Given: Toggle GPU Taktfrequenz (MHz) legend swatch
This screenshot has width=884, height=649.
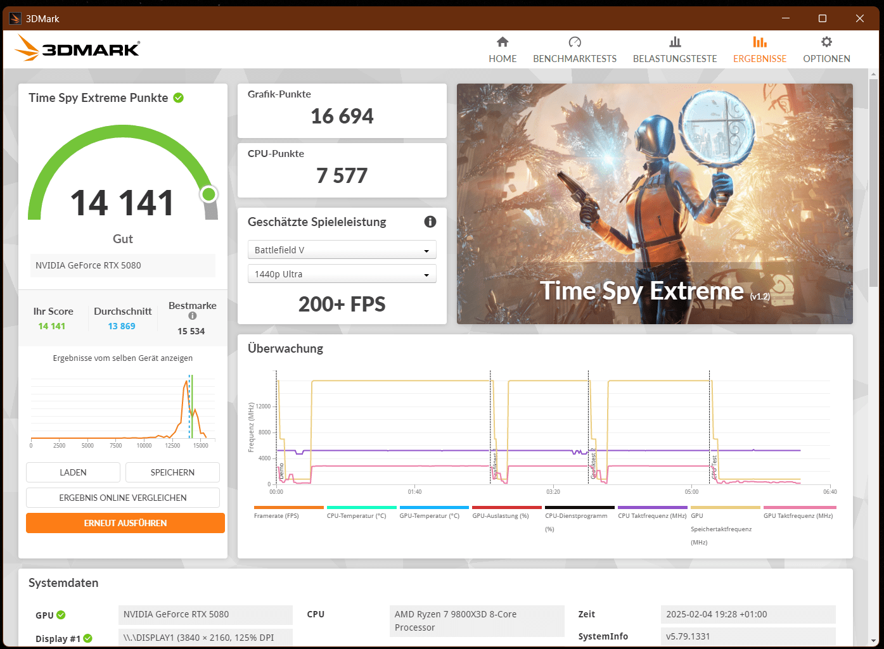Looking at the screenshot, I should (800, 507).
